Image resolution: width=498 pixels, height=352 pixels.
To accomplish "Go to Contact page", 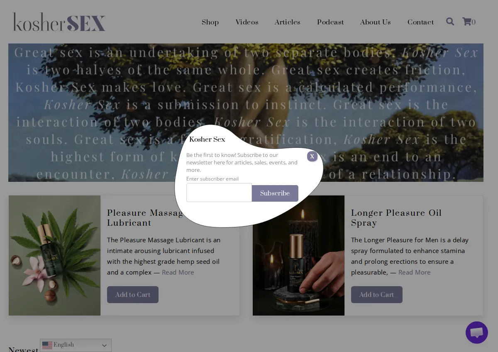I will [x=420, y=22].
